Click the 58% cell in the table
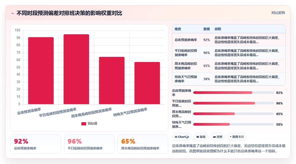296x164 pixels. tap(206, 79)
